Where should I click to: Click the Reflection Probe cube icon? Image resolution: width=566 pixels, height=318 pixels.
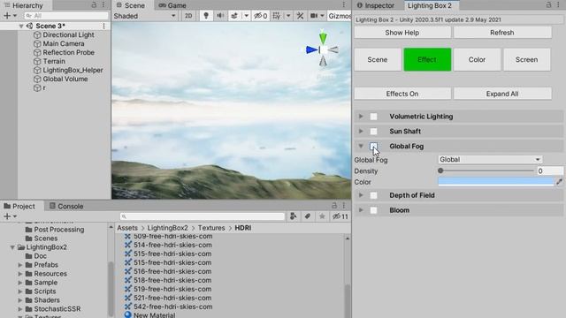[x=37, y=53]
